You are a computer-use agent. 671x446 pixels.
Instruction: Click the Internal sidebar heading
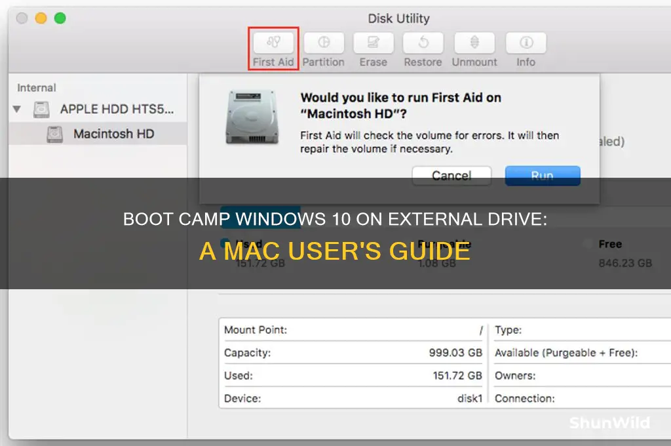click(37, 88)
